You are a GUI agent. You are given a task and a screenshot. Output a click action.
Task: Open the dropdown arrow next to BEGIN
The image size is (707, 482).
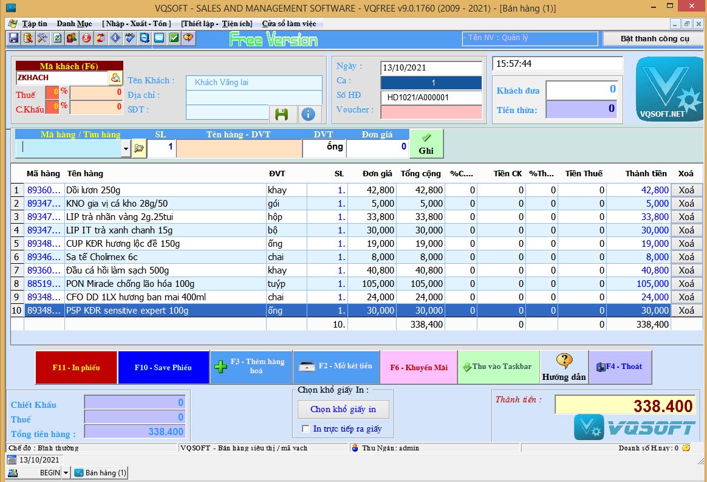66,472
